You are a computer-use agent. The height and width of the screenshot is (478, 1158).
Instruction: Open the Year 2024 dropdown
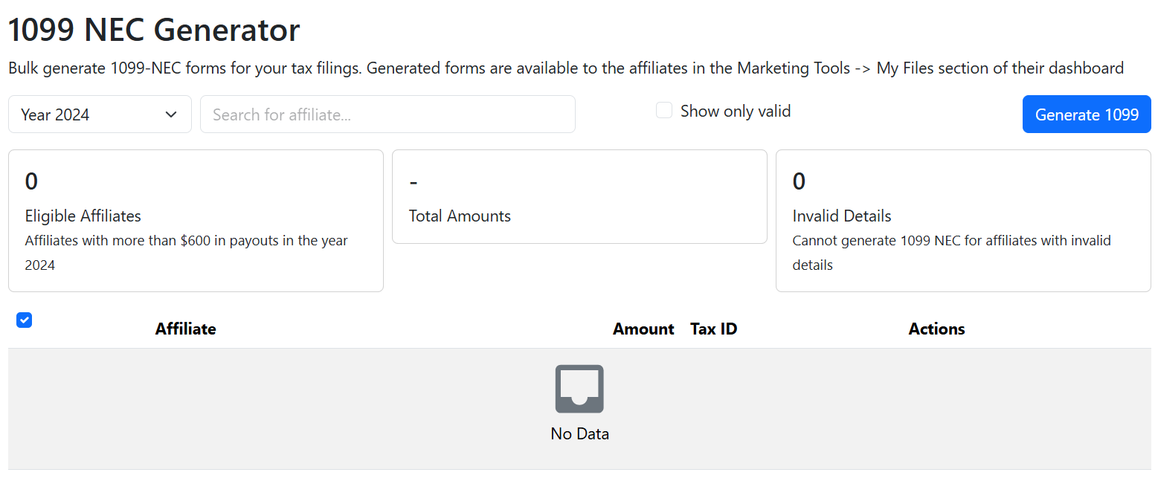(x=100, y=114)
